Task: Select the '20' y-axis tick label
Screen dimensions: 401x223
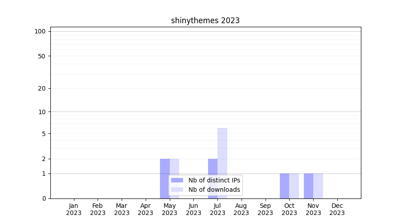Action: [42, 88]
